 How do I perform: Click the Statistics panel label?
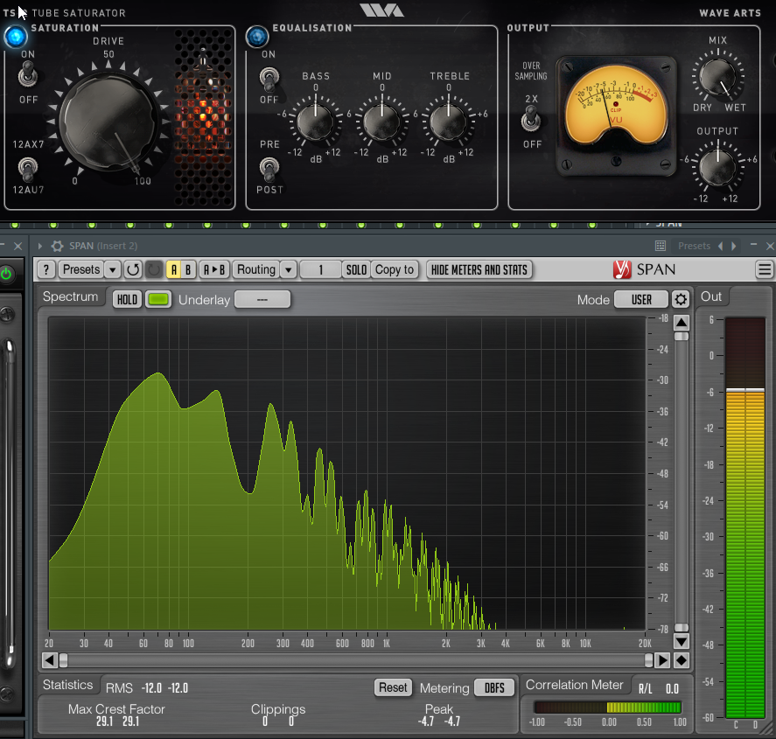click(67, 685)
